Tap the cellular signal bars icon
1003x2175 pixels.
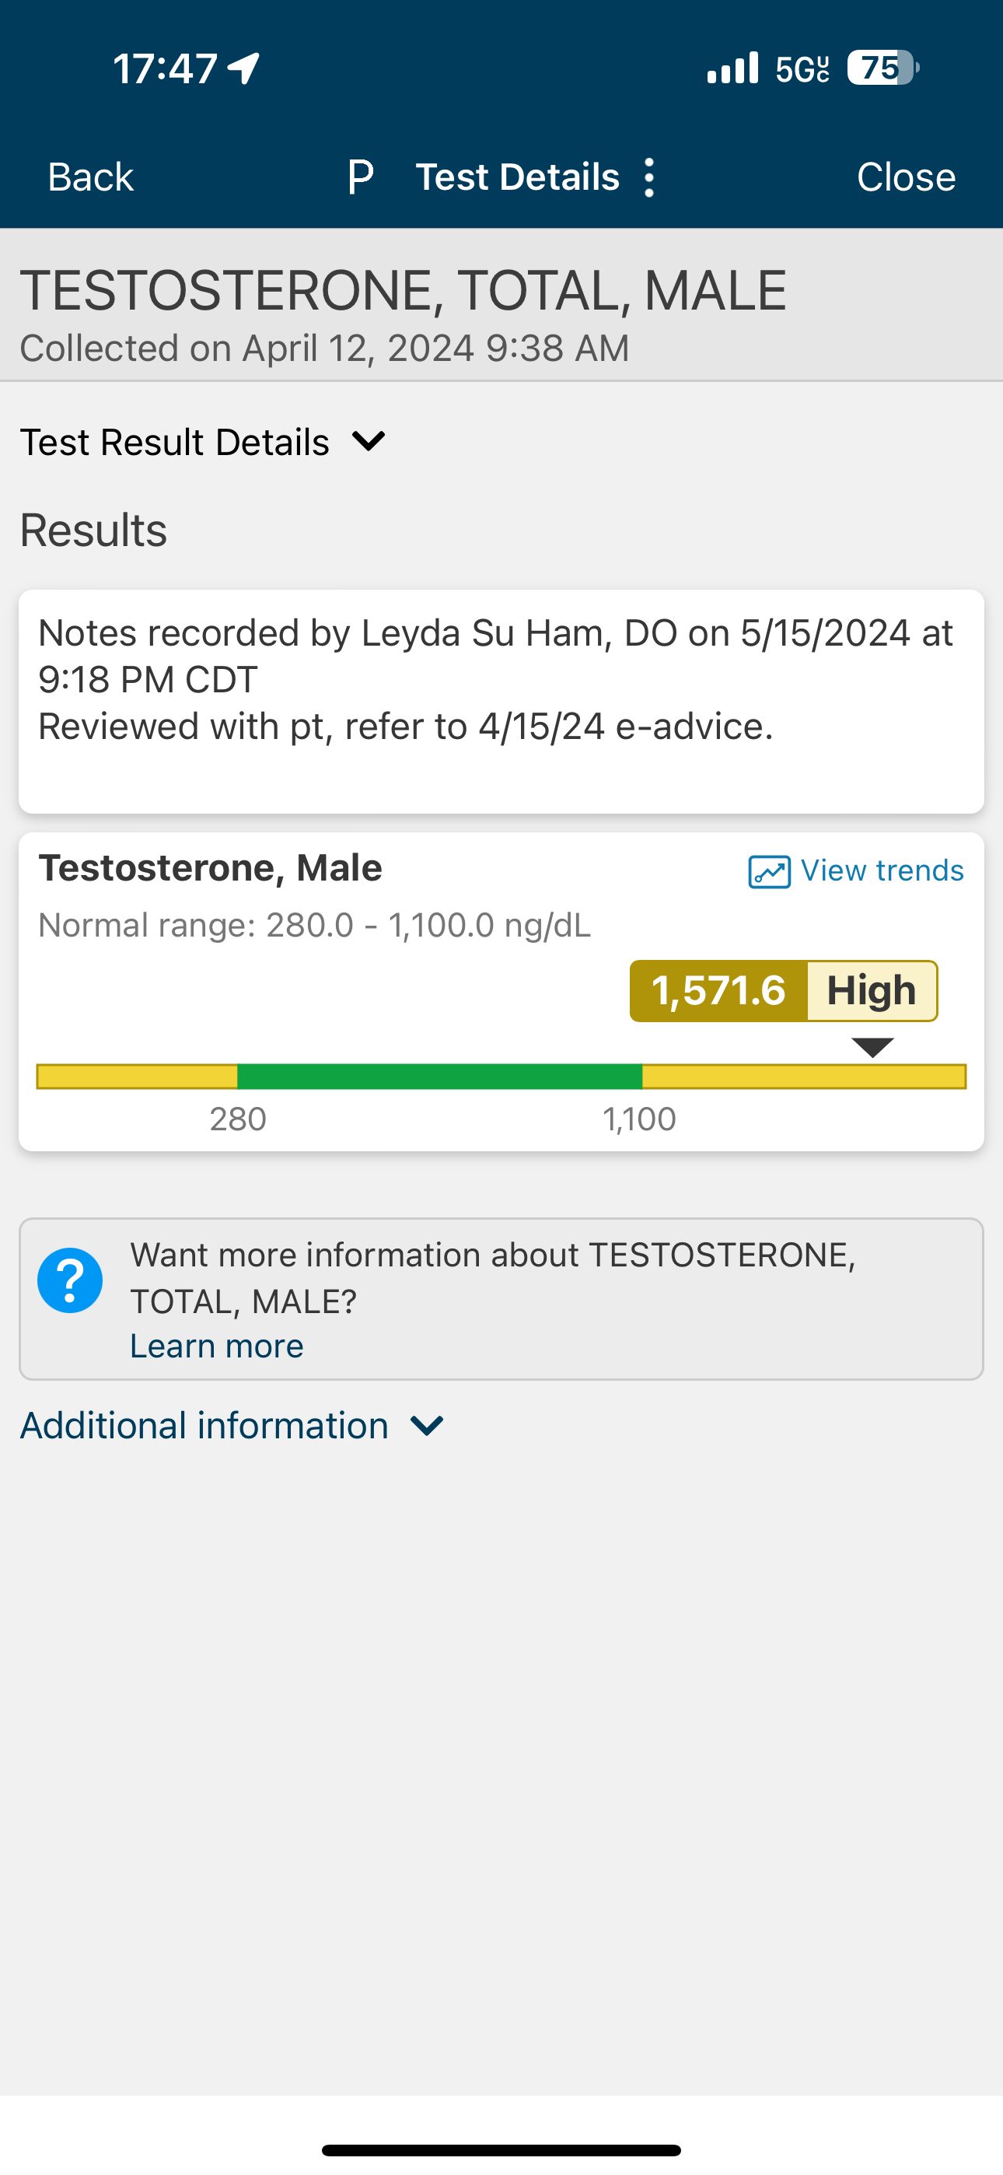click(733, 68)
